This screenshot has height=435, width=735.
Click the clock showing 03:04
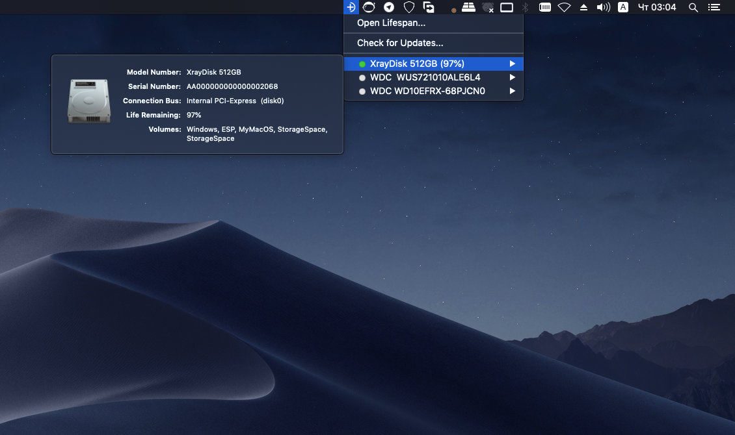[x=657, y=7]
